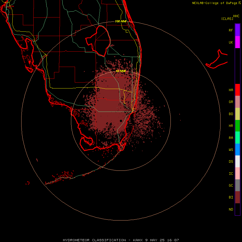Click the Bahamas island outline east of Florida

coord(216,59)
